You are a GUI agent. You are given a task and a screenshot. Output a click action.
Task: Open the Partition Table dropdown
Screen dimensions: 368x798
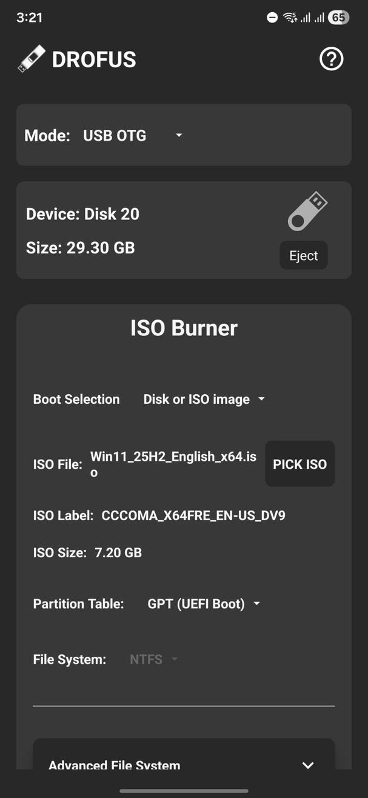pos(204,603)
